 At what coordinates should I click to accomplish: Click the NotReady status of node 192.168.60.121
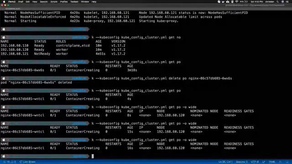(42, 54)
